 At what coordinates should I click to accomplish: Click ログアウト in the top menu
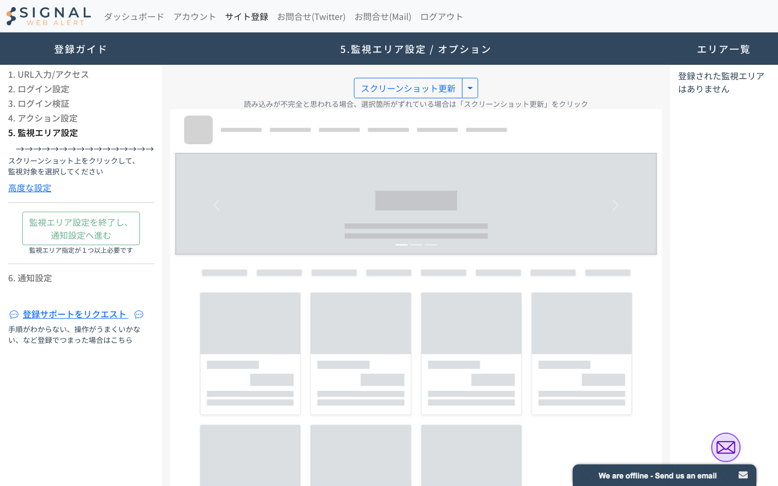[441, 17]
